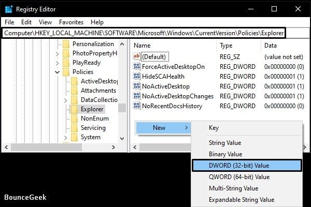311x207 pixels.
Task: Click the NoActiveDesktop DWORD icon
Action: pos(137,86)
